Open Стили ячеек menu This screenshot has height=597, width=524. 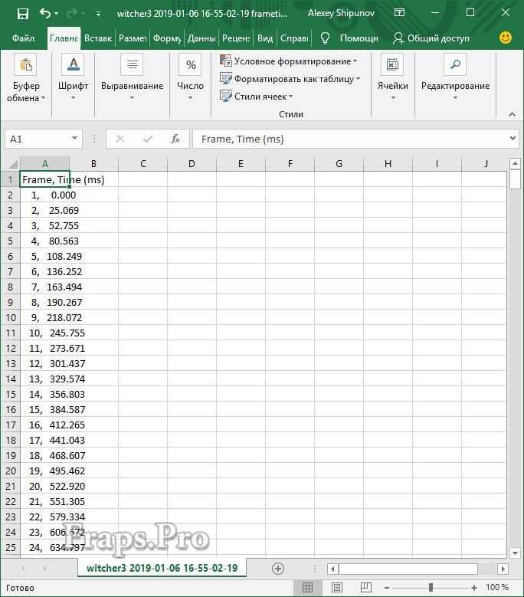click(x=256, y=97)
